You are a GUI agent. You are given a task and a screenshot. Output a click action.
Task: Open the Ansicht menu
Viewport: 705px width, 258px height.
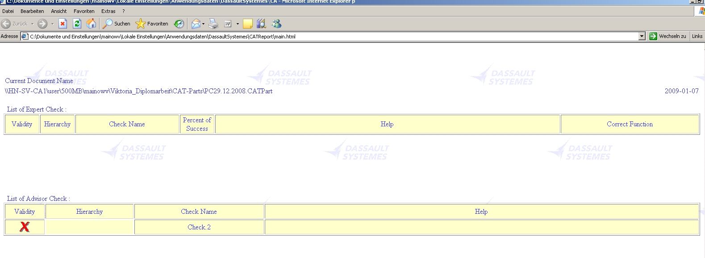pos(59,11)
